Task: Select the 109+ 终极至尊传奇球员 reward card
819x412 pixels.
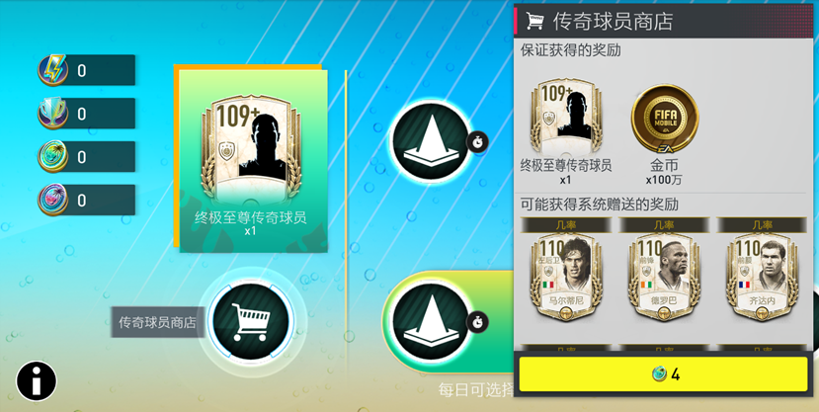Action: (251, 161)
